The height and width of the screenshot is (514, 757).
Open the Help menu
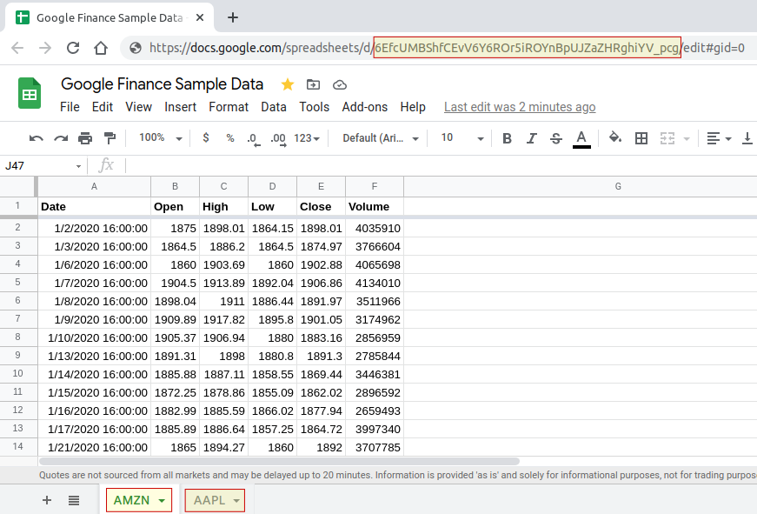pos(413,107)
